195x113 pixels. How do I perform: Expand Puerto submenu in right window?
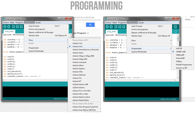click(149, 44)
